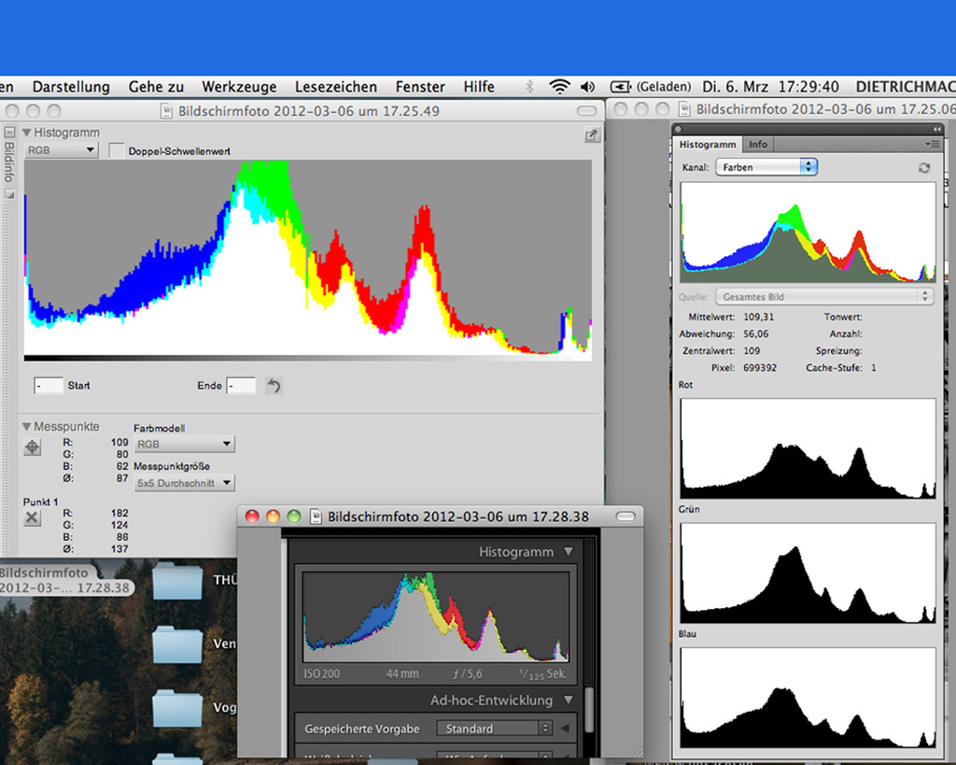
Task: Click the Mittelwert 109,31 value
Action: pyautogui.click(x=758, y=318)
